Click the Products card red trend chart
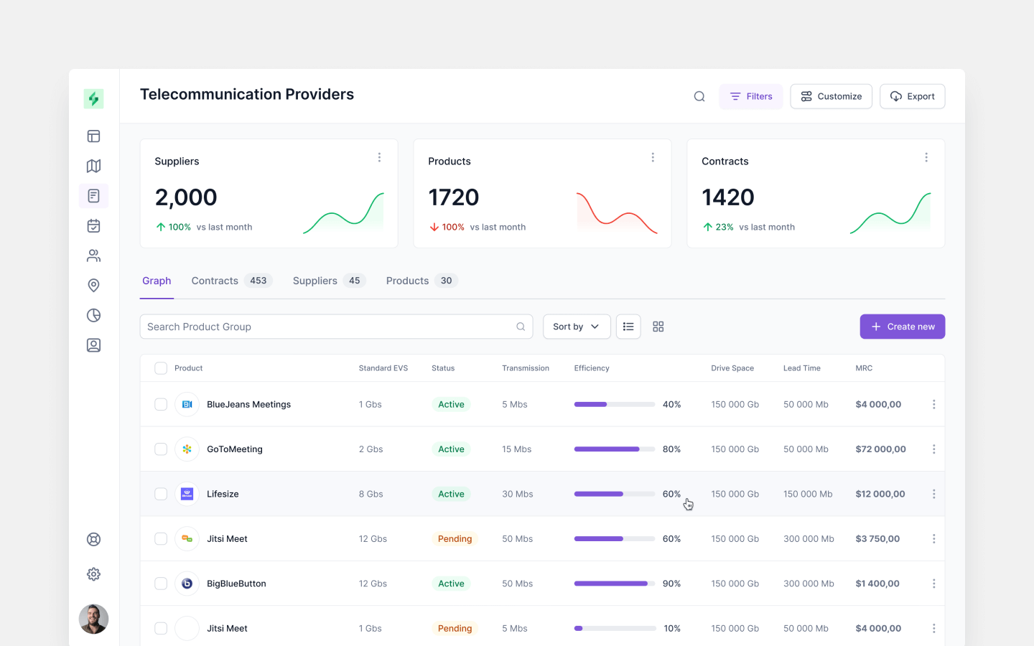The image size is (1034, 646). [617, 213]
